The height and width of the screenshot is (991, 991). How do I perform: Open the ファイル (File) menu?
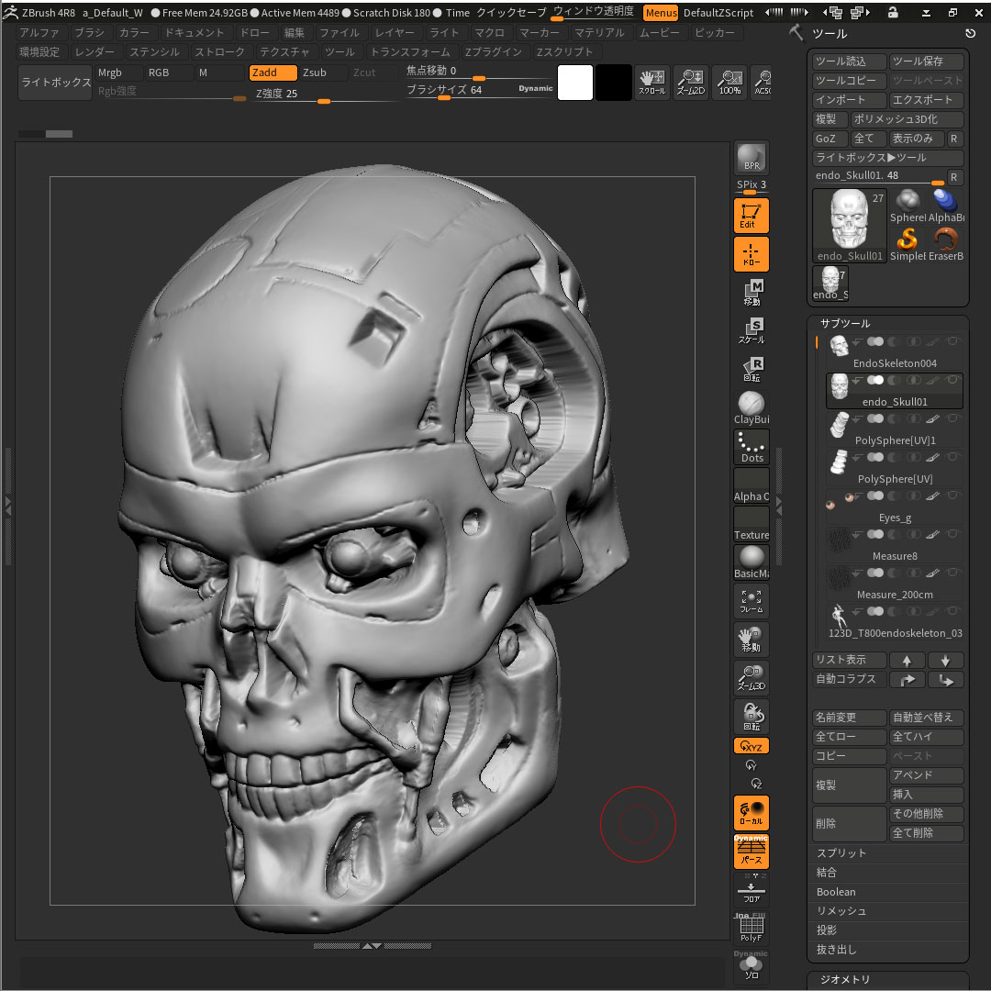(340, 33)
